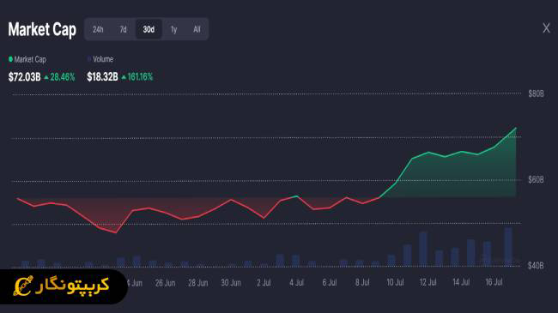The image size is (558, 313).
Task: Click the volume bar at 12 Jul
Action: coord(423,249)
